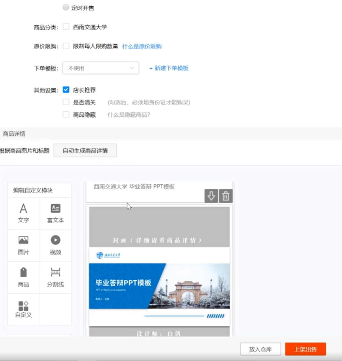This screenshot has height=361, width=342.
Task: Uncheck the 店长推荐 checkbox
Action: [66, 90]
